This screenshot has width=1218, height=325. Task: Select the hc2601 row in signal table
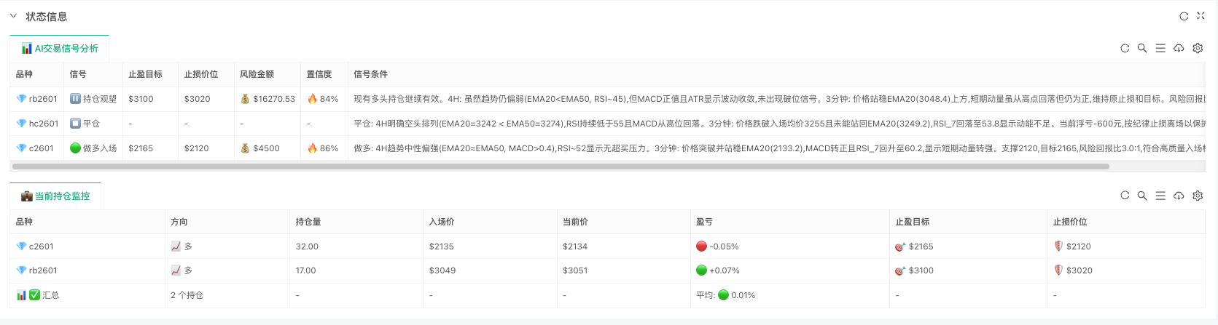tap(44, 124)
